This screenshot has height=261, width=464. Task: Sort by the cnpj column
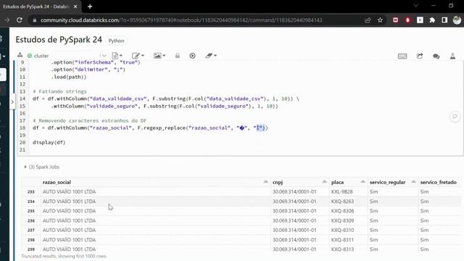click(x=324, y=182)
